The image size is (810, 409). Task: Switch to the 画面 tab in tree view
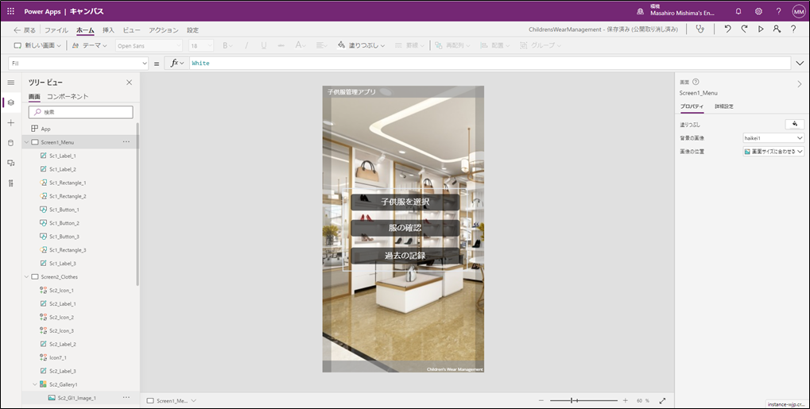[x=34, y=97]
